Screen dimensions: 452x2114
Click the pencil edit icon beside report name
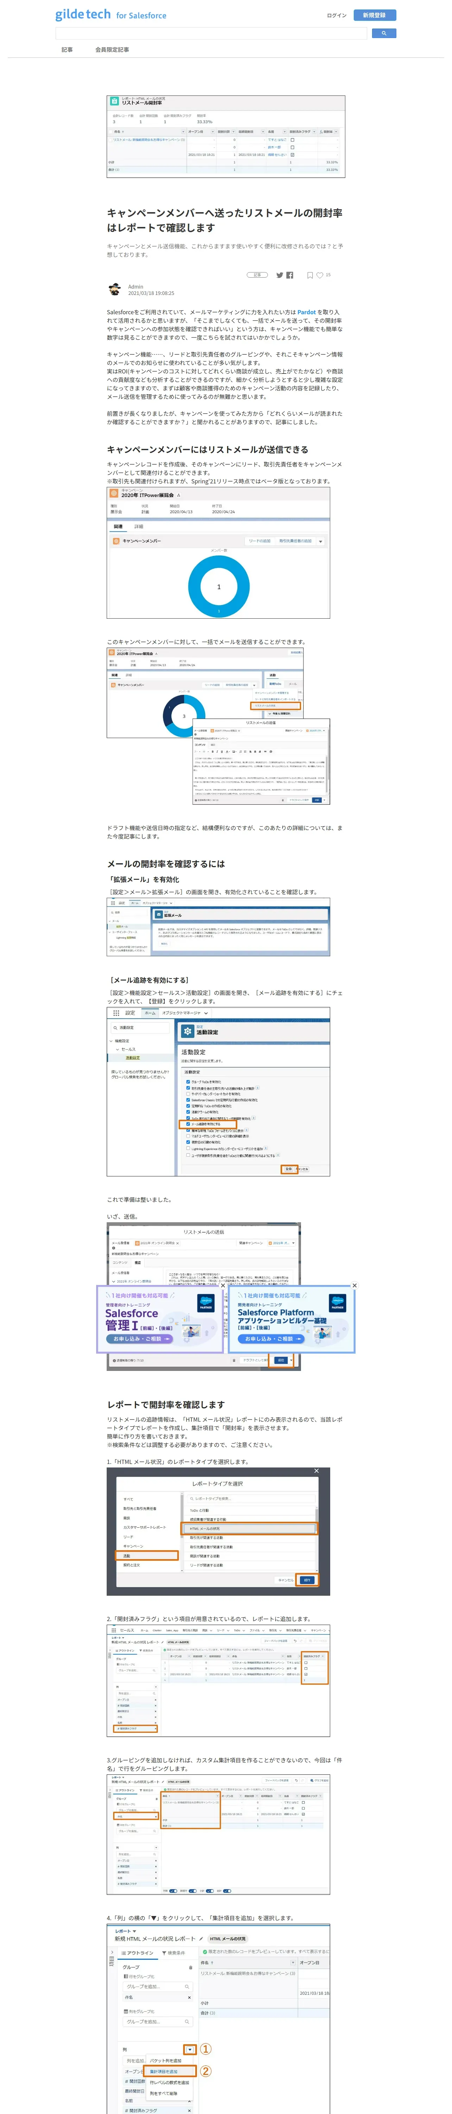(201, 1939)
